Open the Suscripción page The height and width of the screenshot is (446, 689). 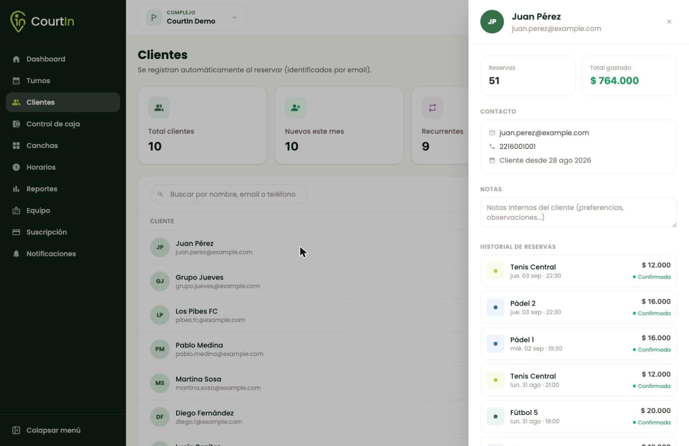(63, 232)
